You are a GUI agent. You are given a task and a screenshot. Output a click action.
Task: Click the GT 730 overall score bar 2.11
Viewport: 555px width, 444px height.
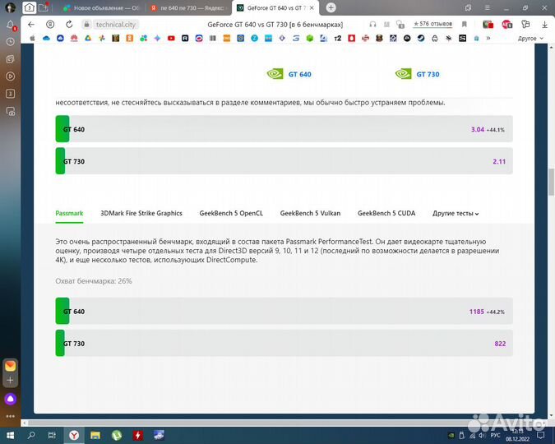[x=284, y=161]
